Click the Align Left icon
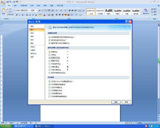 point(57,15)
